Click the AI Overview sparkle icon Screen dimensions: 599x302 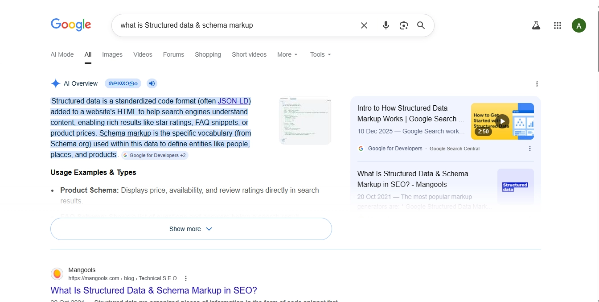point(56,83)
